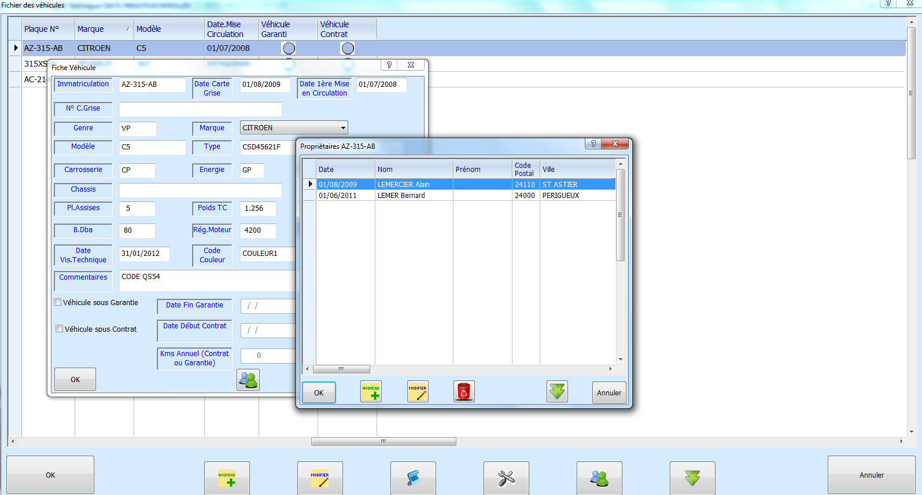
Task: Open owners icon in Fiche Véhicule form
Action: point(248,380)
